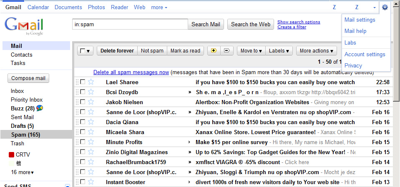Click the arrow marker on Minute Profits row
The height and width of the screenshot is (187, 400).
[189, 142]
